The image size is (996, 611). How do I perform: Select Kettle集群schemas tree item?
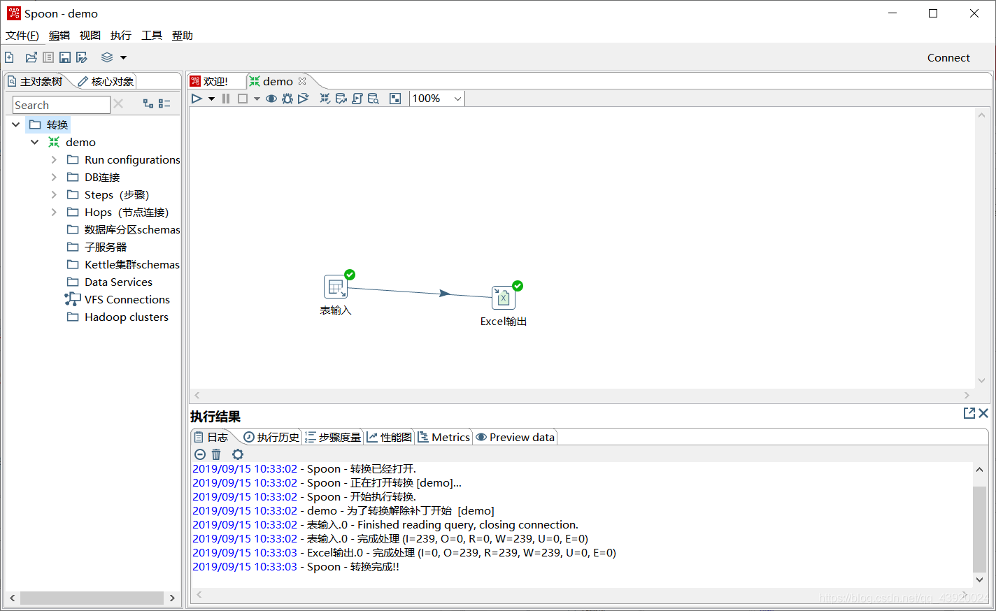coord(131,264)
